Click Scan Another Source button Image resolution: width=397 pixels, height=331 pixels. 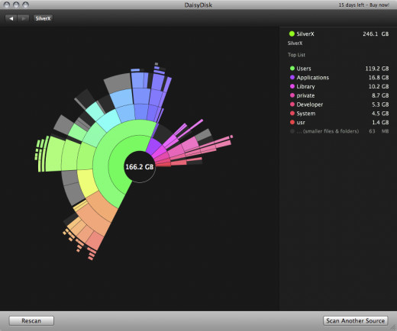pos(355,320)
